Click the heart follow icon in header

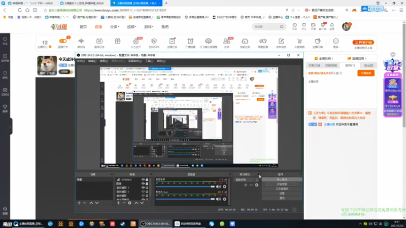point(304,25)
